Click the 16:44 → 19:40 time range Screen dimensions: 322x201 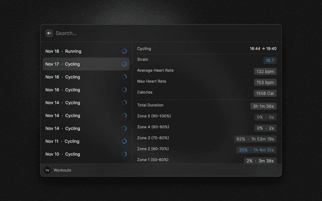click(263, 49)
